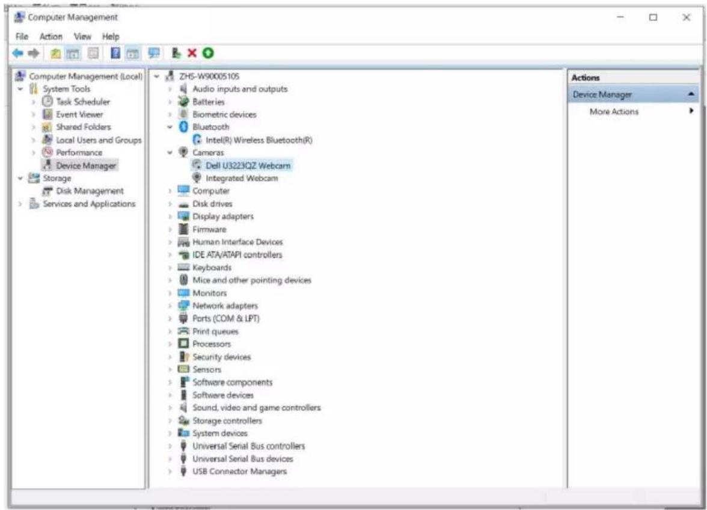Select Software components category
Viewport: 707px width, 510px height.
point(232,382)
